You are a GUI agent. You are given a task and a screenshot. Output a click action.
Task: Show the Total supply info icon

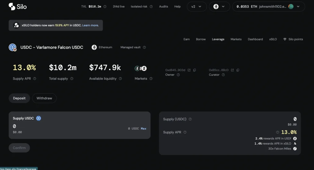[x=72, y=79]
